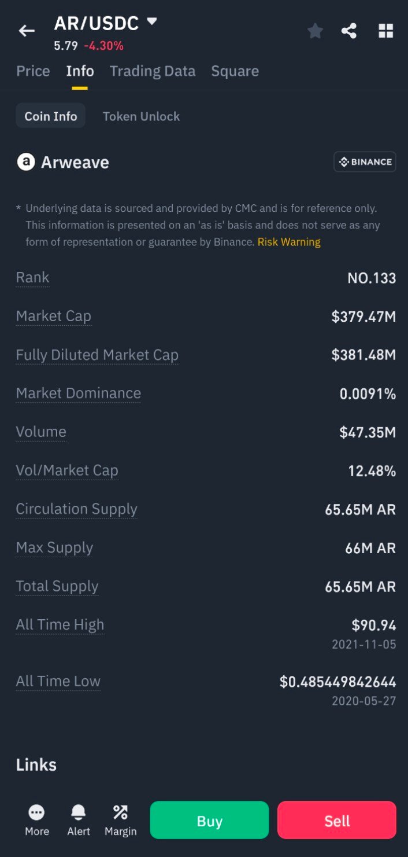Expand the AR/USDC pair dropdown

152,22
